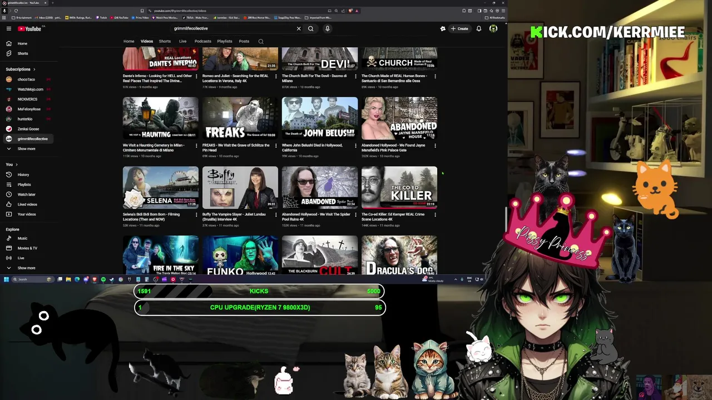This screenshot has height=400, width=712.
Task: Click the Create button
Action: (x=459, y=28)
